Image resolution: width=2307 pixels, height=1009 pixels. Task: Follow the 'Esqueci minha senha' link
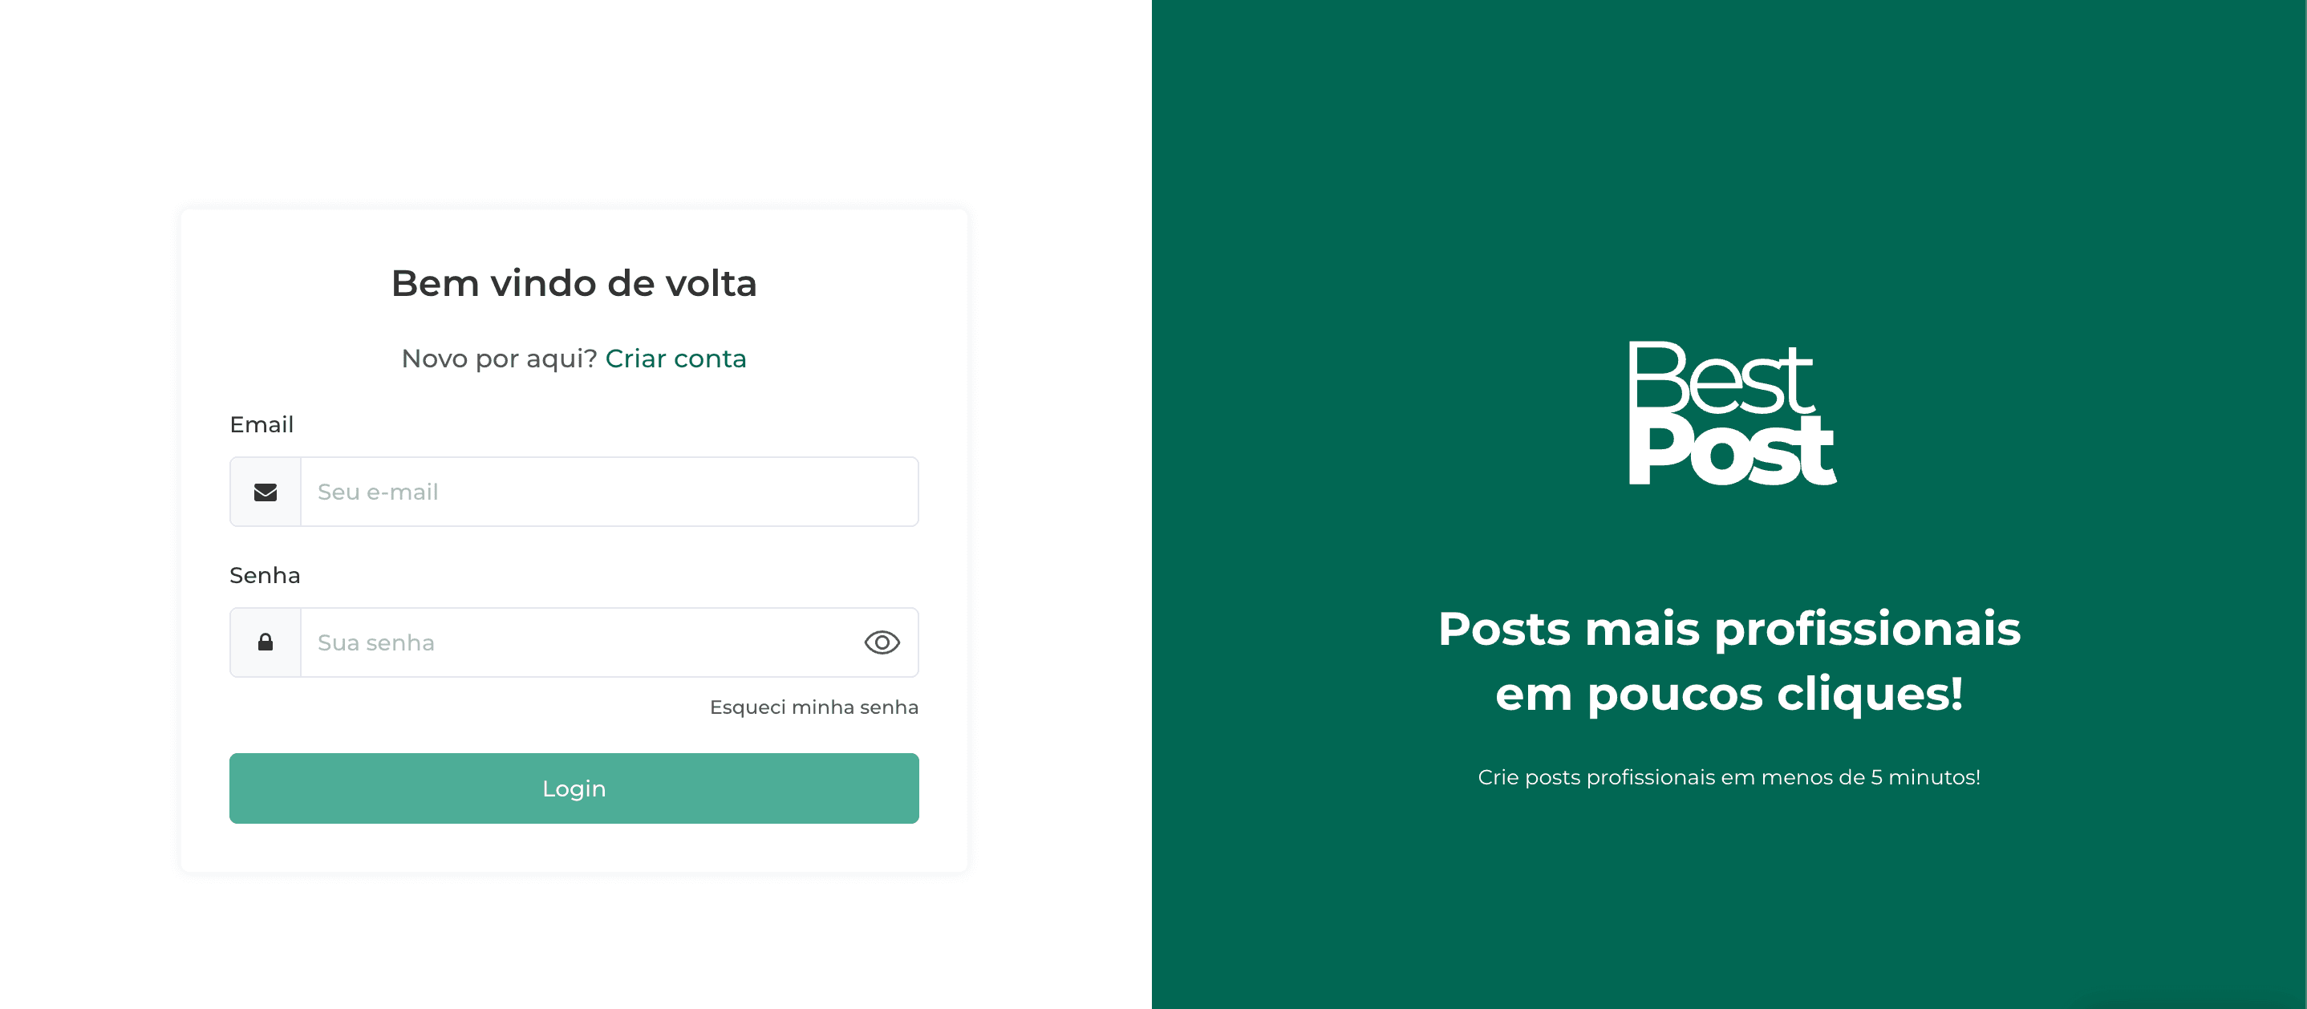click(813, 707)
